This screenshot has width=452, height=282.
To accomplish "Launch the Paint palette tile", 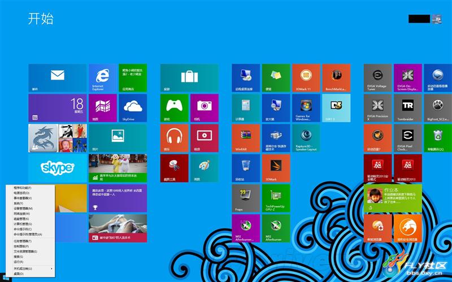I will point(205,168).
